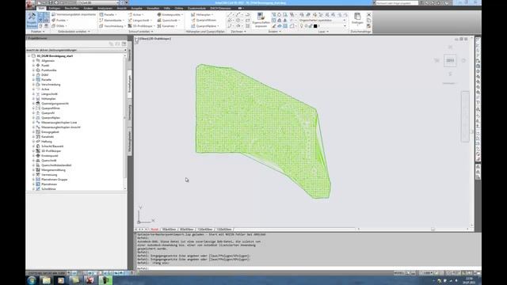Click the Allgemein node icon in tree

38,60
